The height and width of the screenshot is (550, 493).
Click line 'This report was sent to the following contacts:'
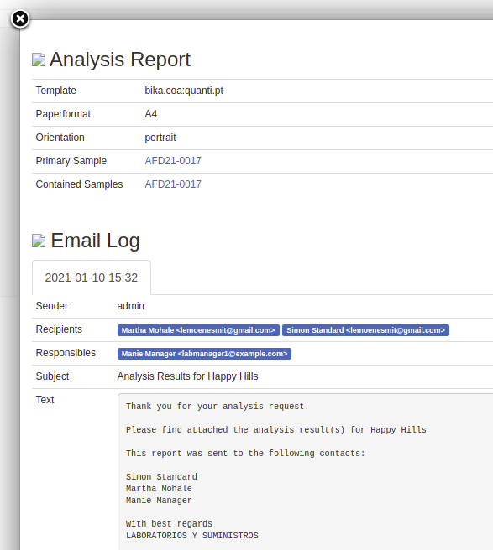point(245,454)
